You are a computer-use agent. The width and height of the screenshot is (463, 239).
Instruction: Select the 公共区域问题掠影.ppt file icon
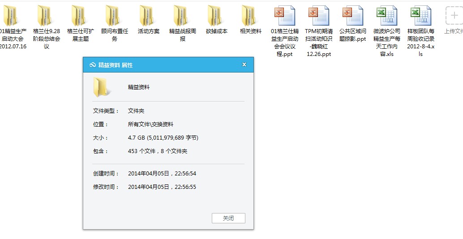353,16
